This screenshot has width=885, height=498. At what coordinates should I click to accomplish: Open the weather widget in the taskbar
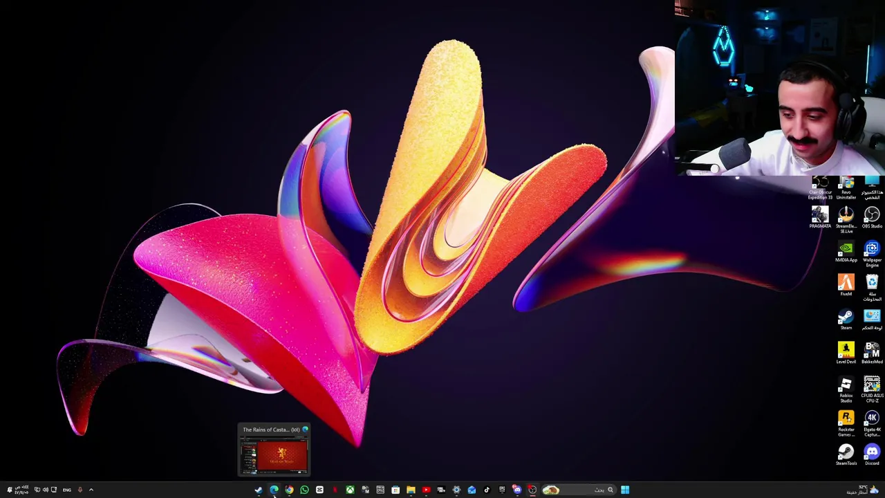tap(864, 490)
